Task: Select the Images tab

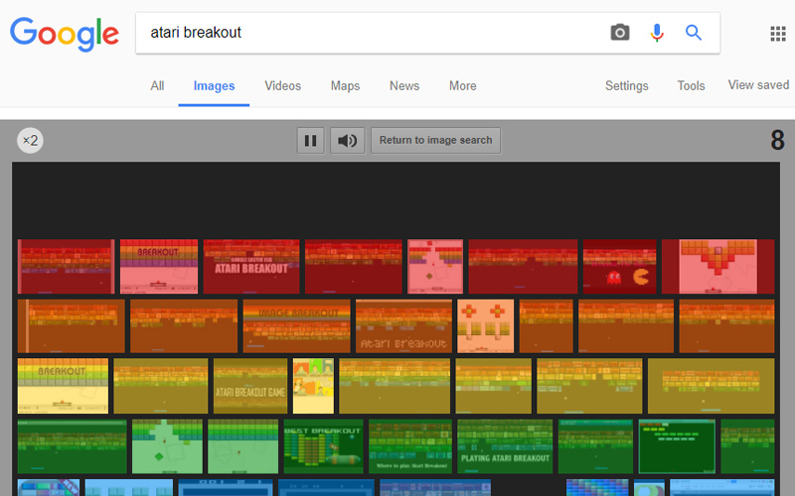Action: click(214, 86)
